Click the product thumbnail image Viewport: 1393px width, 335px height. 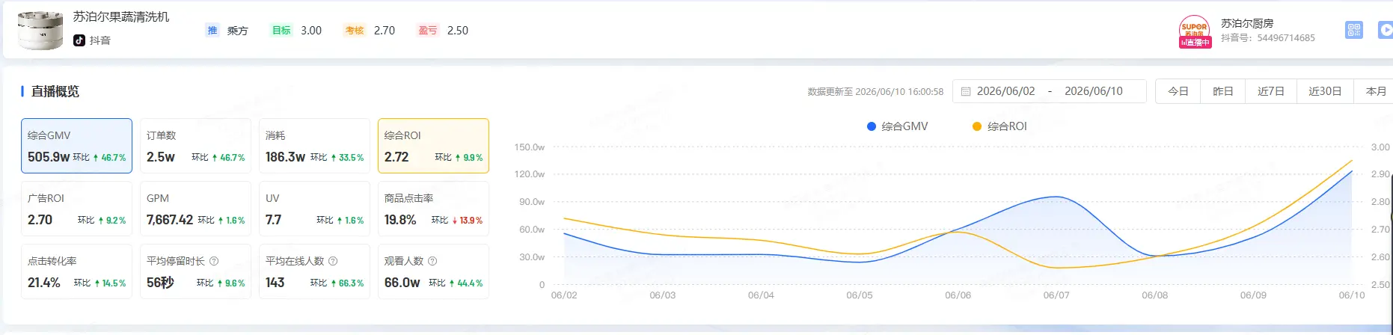[x=40, y=31]
